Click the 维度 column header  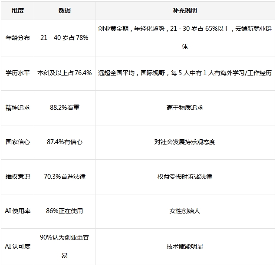17,10
